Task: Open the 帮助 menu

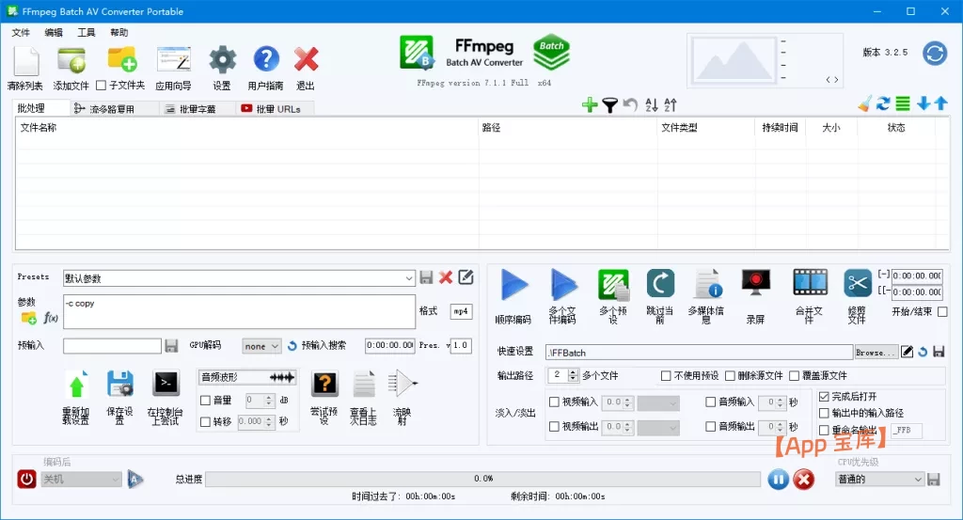Action: [x=119, y=33]
